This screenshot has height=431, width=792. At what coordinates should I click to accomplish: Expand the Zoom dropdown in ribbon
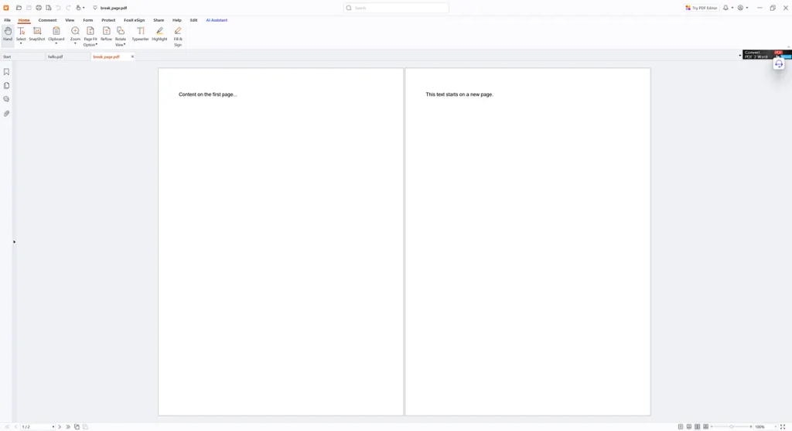coord(75,43)
